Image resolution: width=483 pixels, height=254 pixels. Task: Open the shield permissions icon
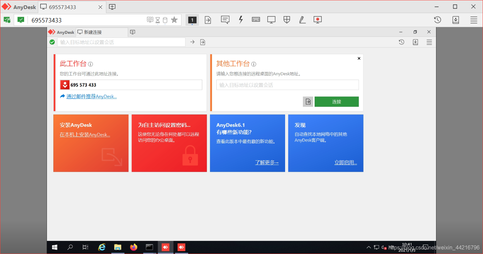[x=287, y=20]
